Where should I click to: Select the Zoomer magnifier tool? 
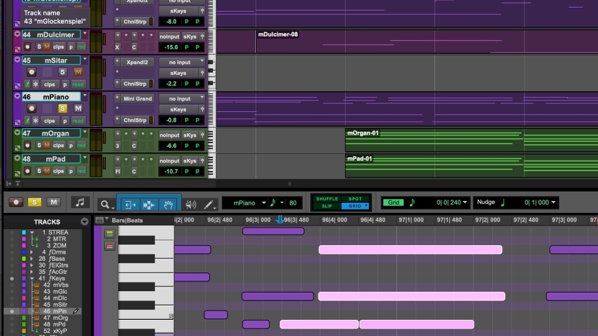click(105, 205)
